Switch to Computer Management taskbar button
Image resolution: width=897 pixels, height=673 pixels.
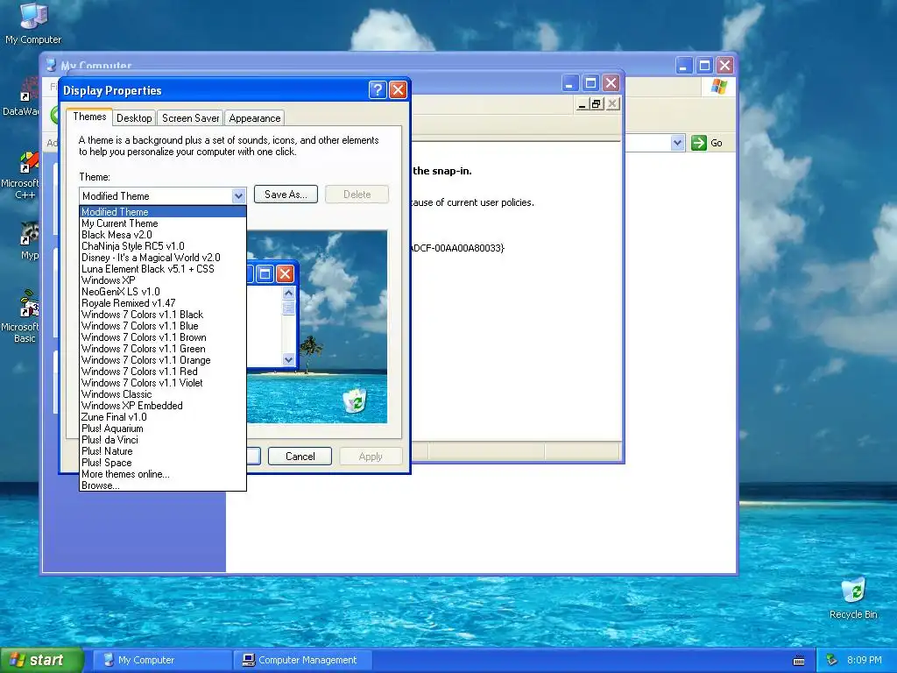303,660
